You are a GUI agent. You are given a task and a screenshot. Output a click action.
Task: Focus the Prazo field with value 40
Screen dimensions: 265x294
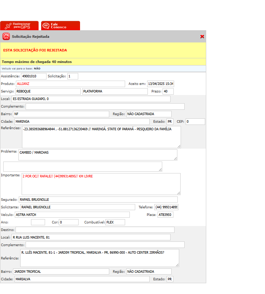[168, 91]
